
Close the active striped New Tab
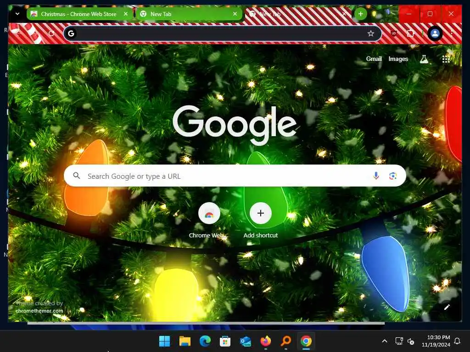(344, 14)
